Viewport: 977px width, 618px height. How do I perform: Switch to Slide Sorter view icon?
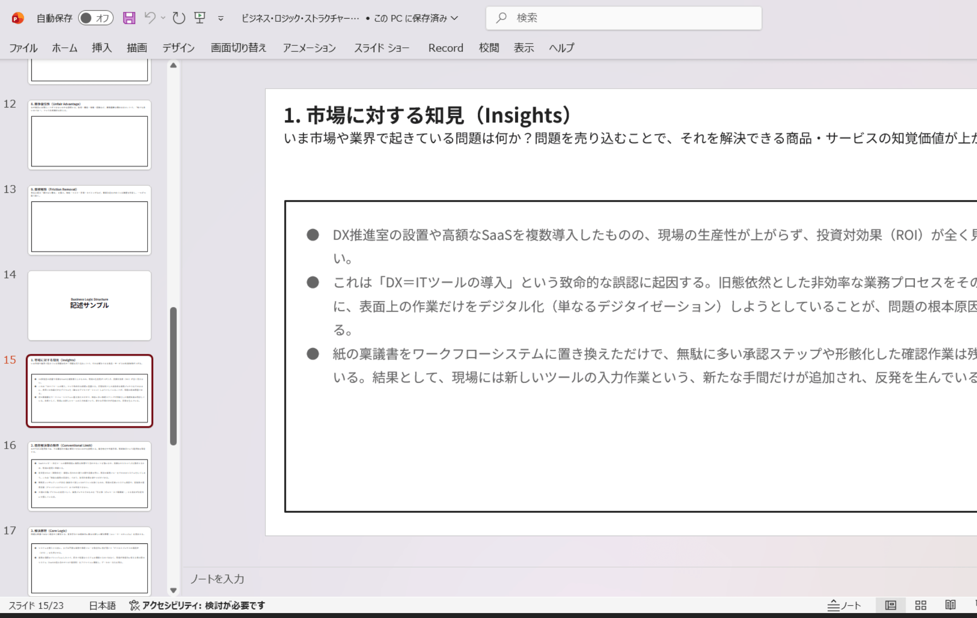click(921, 605)
